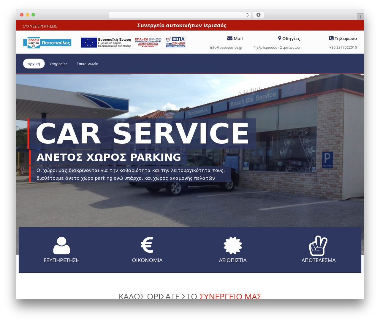Click the European Union ΕΣΠΑ banner

tap(133, 42)
